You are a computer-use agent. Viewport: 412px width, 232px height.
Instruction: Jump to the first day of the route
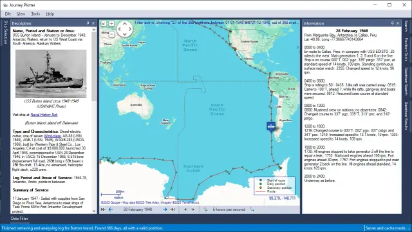click(x=103, y=209)
